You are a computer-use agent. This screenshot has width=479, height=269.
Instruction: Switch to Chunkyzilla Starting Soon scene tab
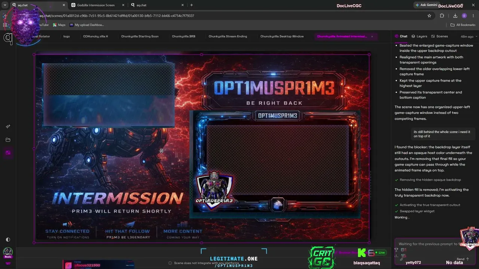(140, 36)
